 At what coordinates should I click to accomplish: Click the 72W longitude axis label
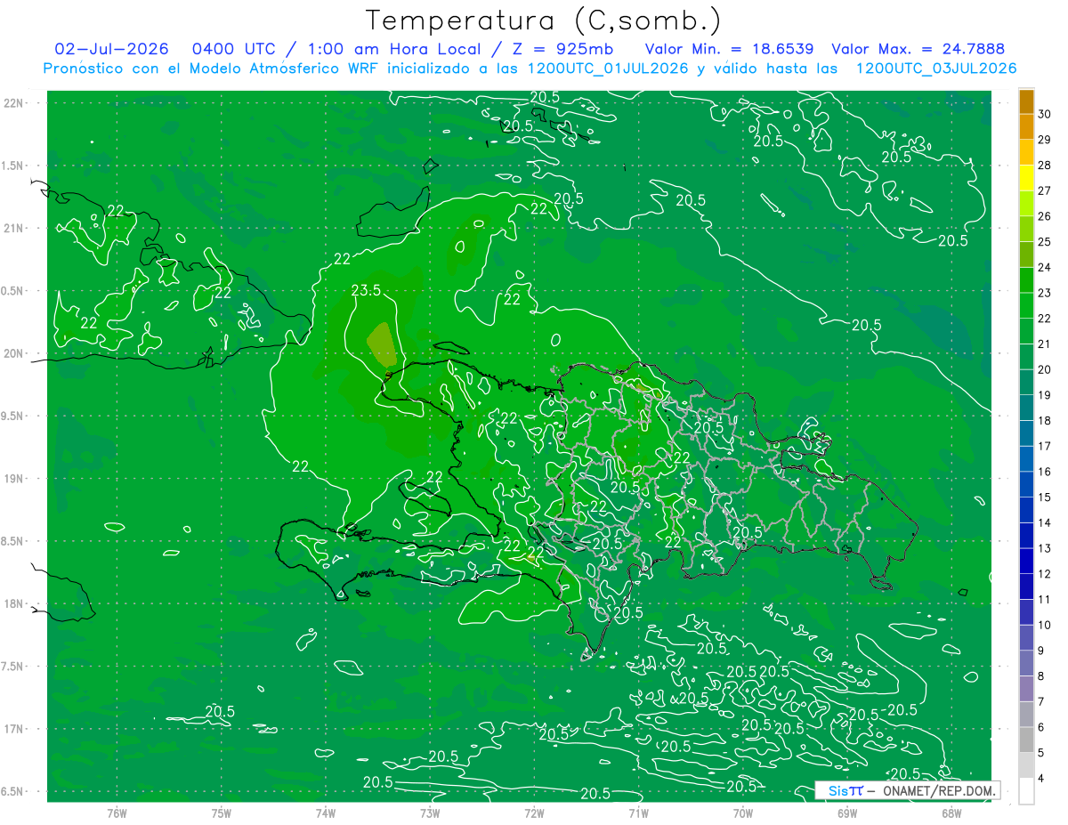pyautogui.click(x=534, y=813)
